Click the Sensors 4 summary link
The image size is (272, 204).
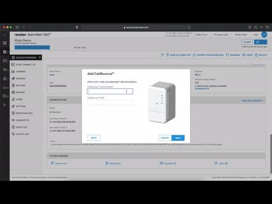(x=58, y=163)
